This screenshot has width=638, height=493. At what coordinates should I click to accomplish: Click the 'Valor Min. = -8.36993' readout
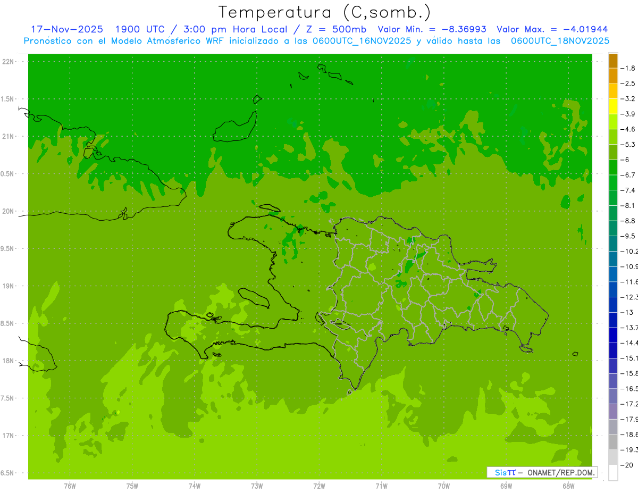click(x=432, y=29)
